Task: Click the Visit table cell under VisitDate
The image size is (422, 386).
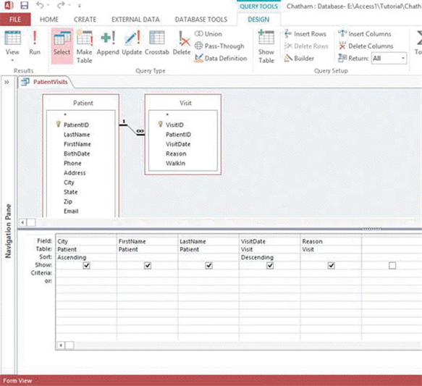Action: (270, 249)
